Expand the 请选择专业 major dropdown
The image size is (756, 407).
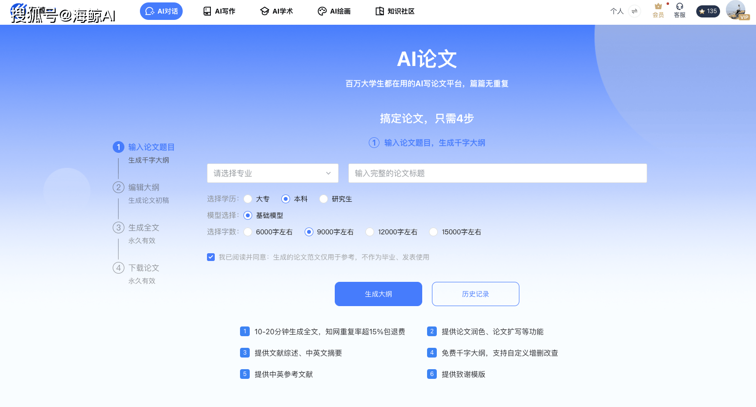tap(273, 173)
